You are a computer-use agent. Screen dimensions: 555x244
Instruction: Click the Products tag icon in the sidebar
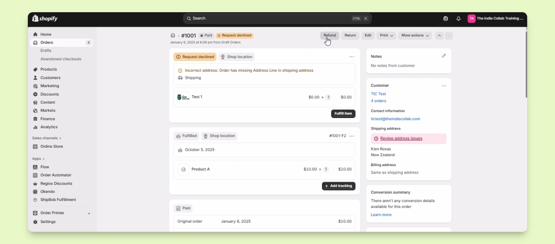coord(35,69)
